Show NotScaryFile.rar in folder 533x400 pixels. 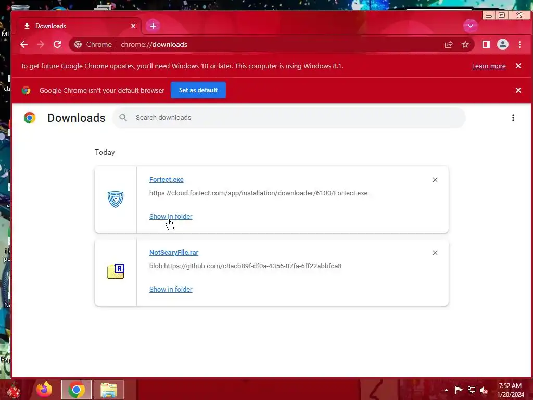171,289
